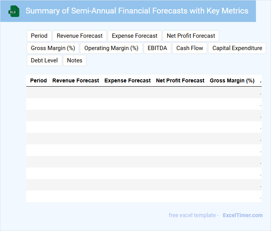Viewport: 271px width, 231px height.
Task: Click the Gross Margin (%) tag
Action: coord(53,48)
